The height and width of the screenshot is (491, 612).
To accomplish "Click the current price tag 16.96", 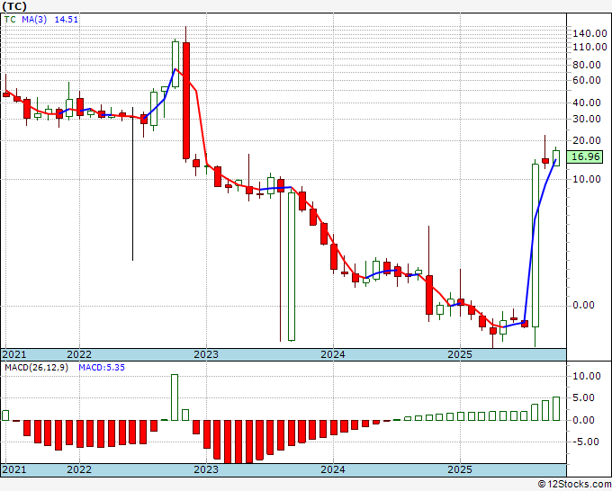I will coord(585,156).
